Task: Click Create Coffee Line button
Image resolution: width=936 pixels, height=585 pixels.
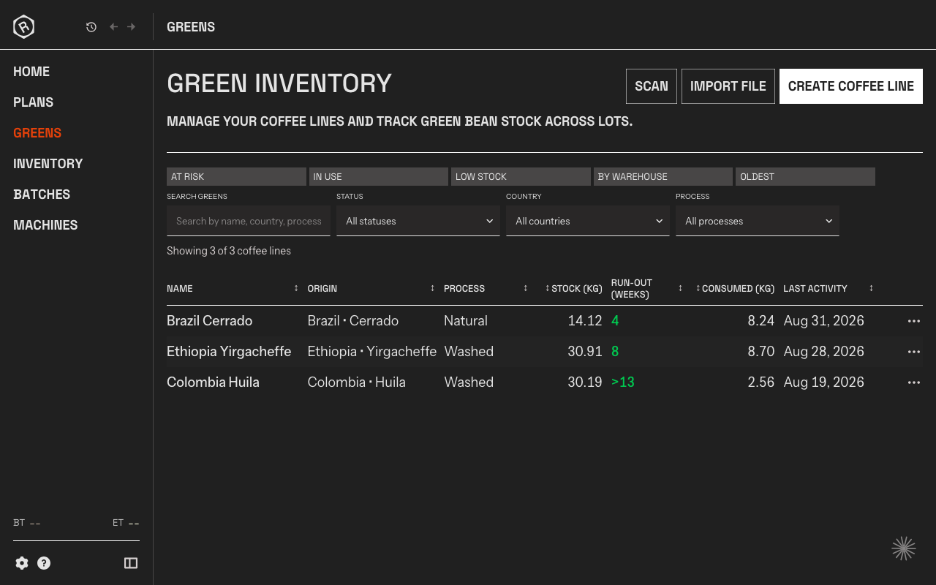Action: [851, 86]
